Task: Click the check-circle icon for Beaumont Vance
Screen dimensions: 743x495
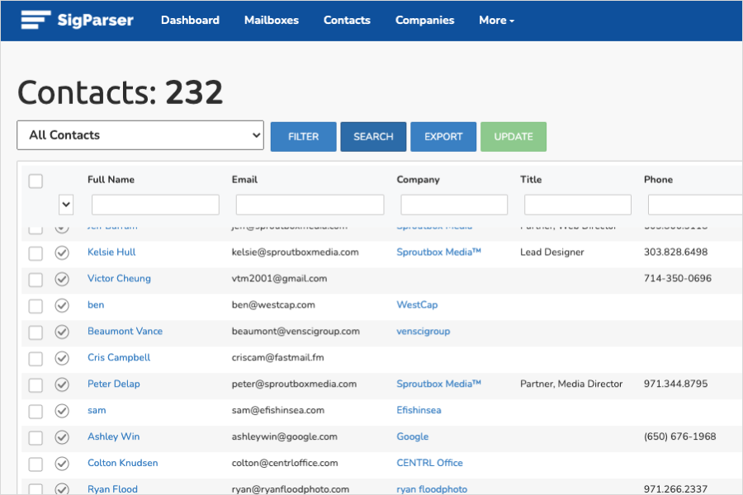Action: (x=62, y=332)
